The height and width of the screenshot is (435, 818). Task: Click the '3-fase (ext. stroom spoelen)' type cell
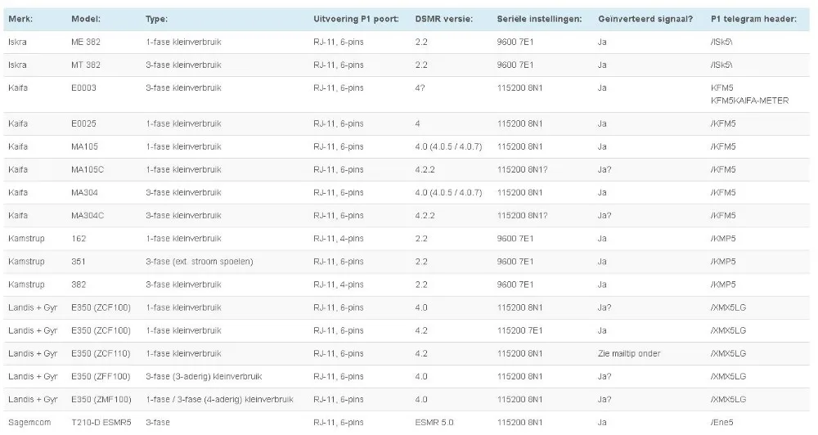[x=200, y=262]
